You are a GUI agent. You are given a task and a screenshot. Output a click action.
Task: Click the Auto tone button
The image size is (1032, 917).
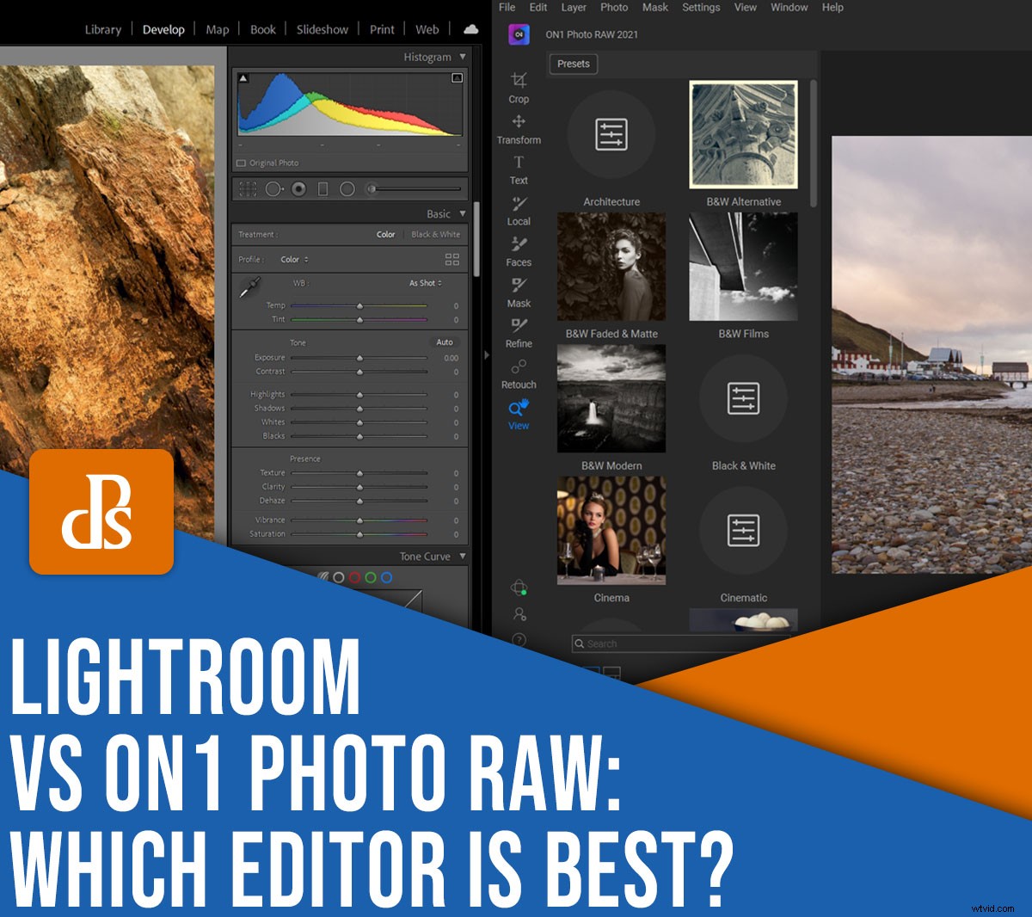point(445,342)
